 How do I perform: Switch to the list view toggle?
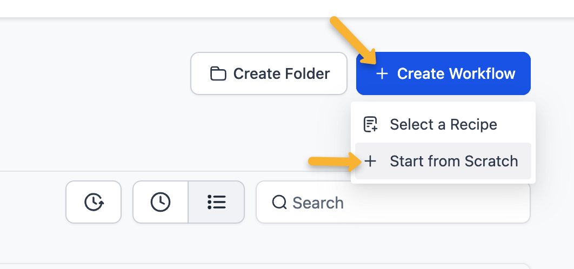point(217,202)
